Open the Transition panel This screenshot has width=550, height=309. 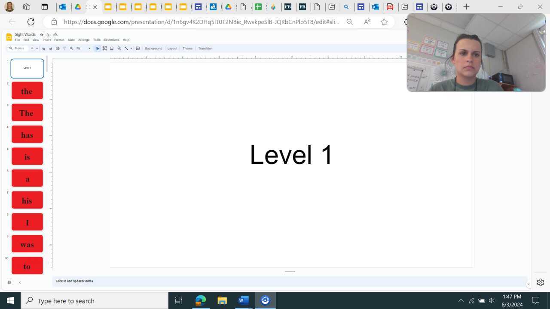[x=205, y=48]
